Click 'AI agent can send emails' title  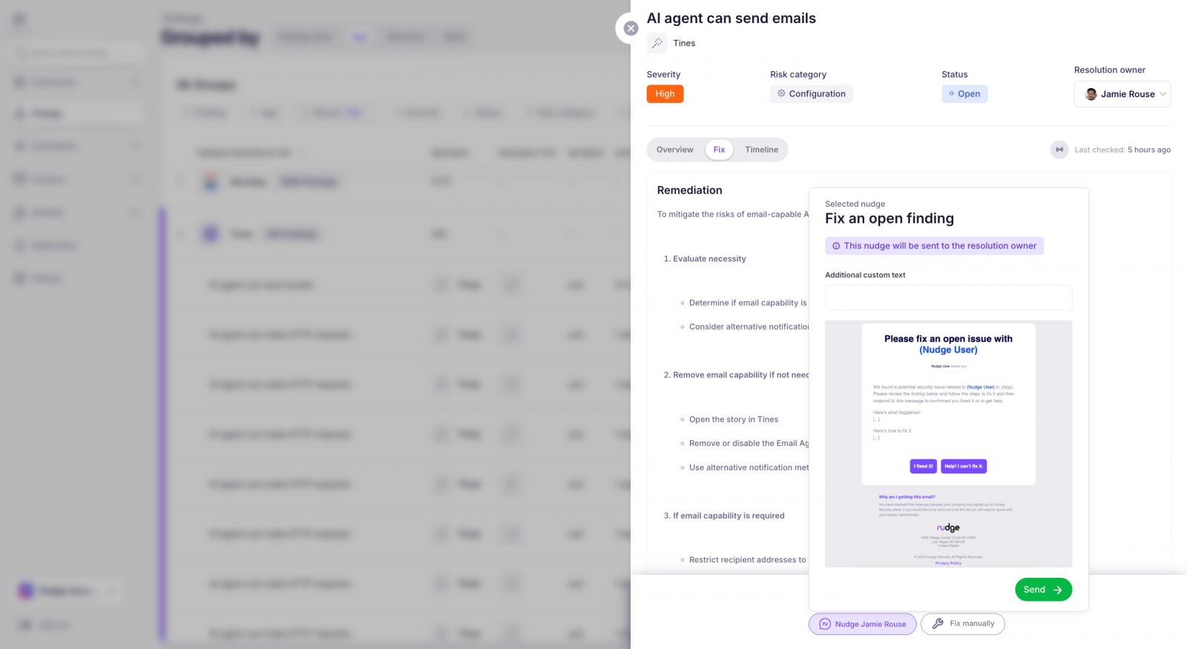[731, 19]
